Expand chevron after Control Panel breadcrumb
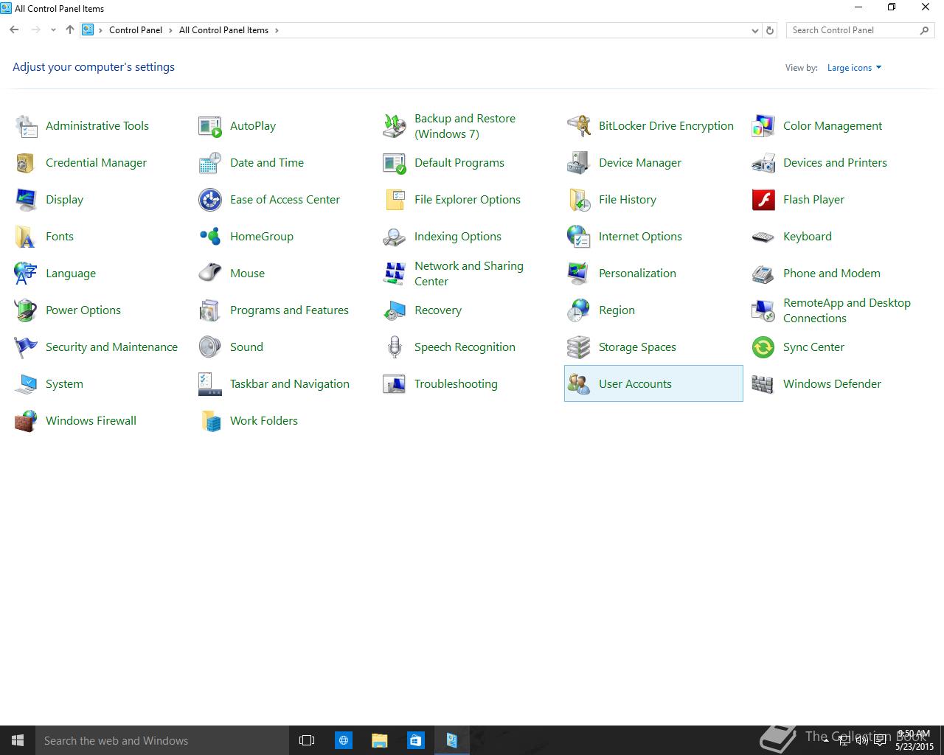Screen dimensions: 944x755 (170, 30)
